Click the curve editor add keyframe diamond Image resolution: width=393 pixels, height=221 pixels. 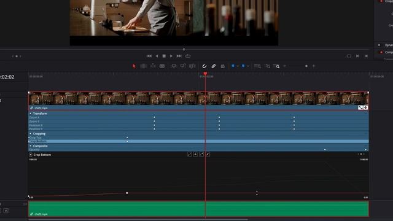pos(361,154)
